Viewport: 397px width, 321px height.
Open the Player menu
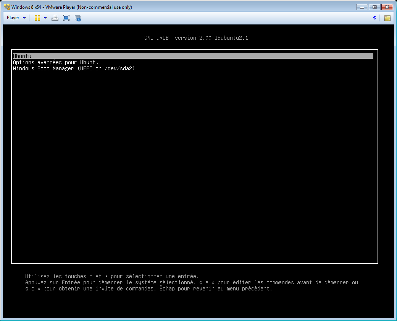click(x=16, y=18)
